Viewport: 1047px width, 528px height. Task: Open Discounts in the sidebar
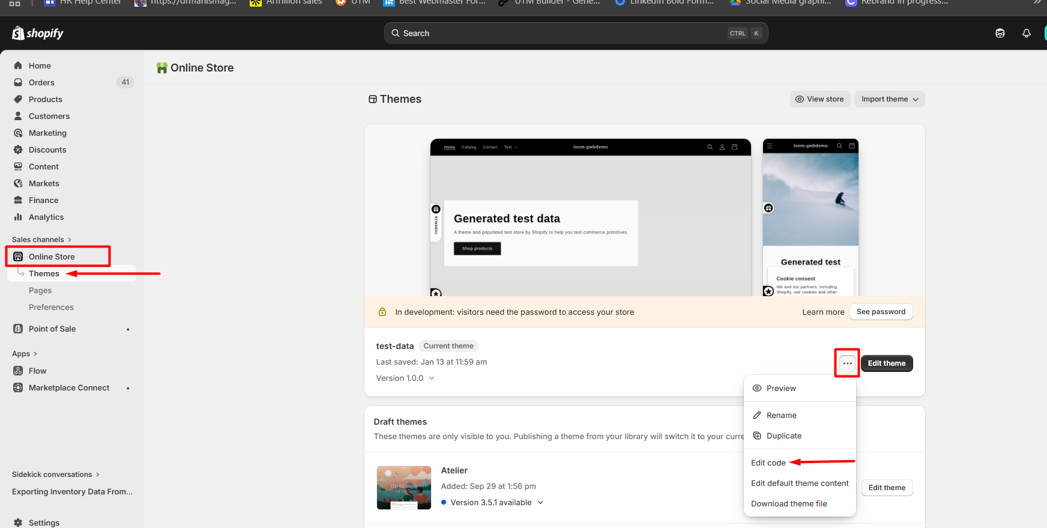tap(47, 150)
